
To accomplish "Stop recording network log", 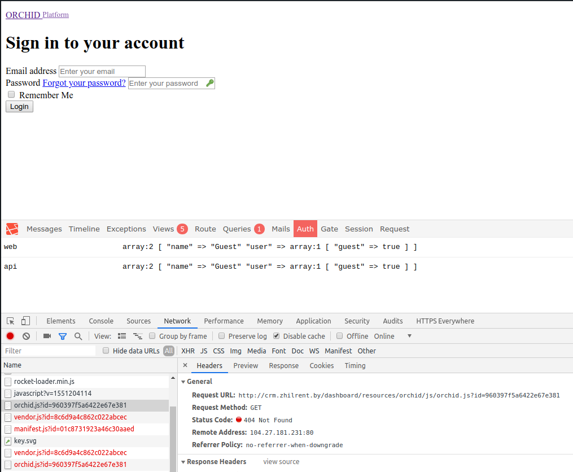I will (x=10, y=336).
